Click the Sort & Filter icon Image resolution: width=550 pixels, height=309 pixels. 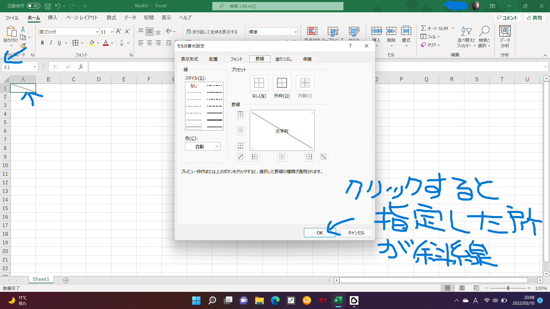pyautogui.click(x=466, y=31)
